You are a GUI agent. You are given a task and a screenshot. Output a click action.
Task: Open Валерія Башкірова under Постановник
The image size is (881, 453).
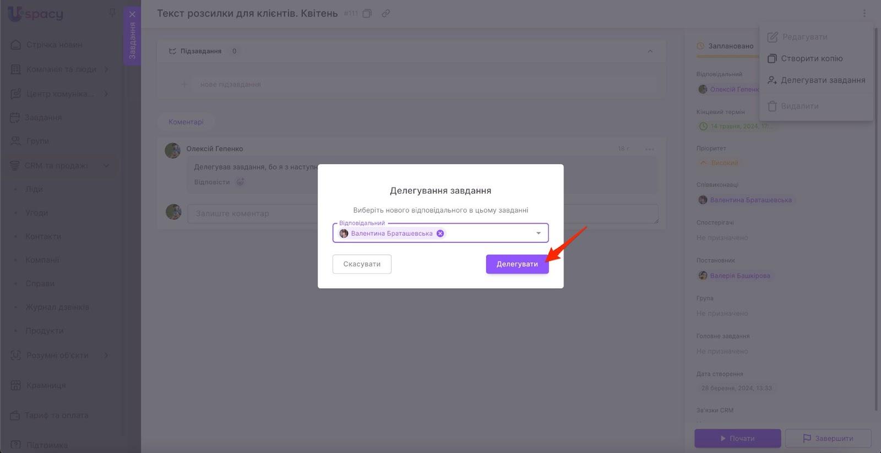click(x=735, y=276)
